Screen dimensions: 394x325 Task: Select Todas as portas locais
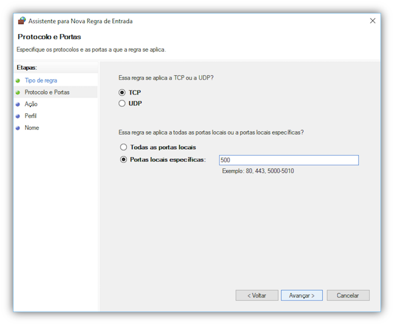click(124, 147)
